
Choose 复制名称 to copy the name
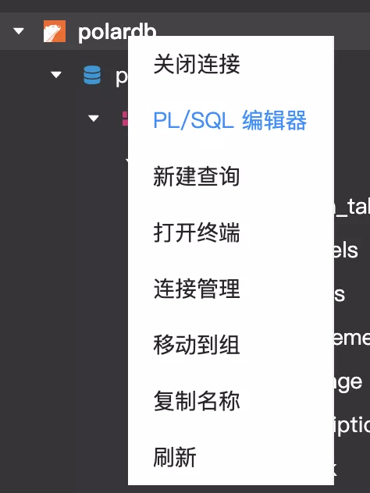pyautogui.click(x=197, y=401)
